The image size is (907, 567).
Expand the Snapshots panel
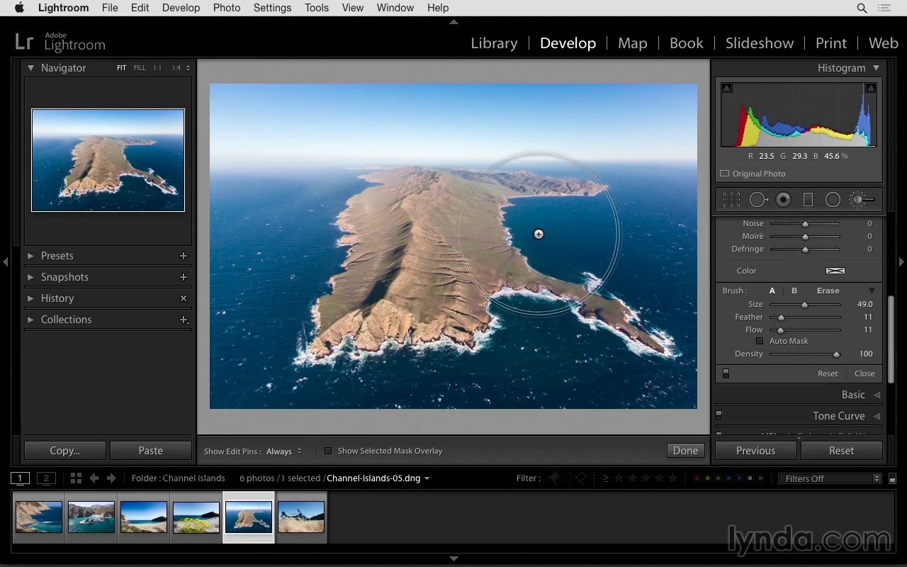(x=30, y=277)
